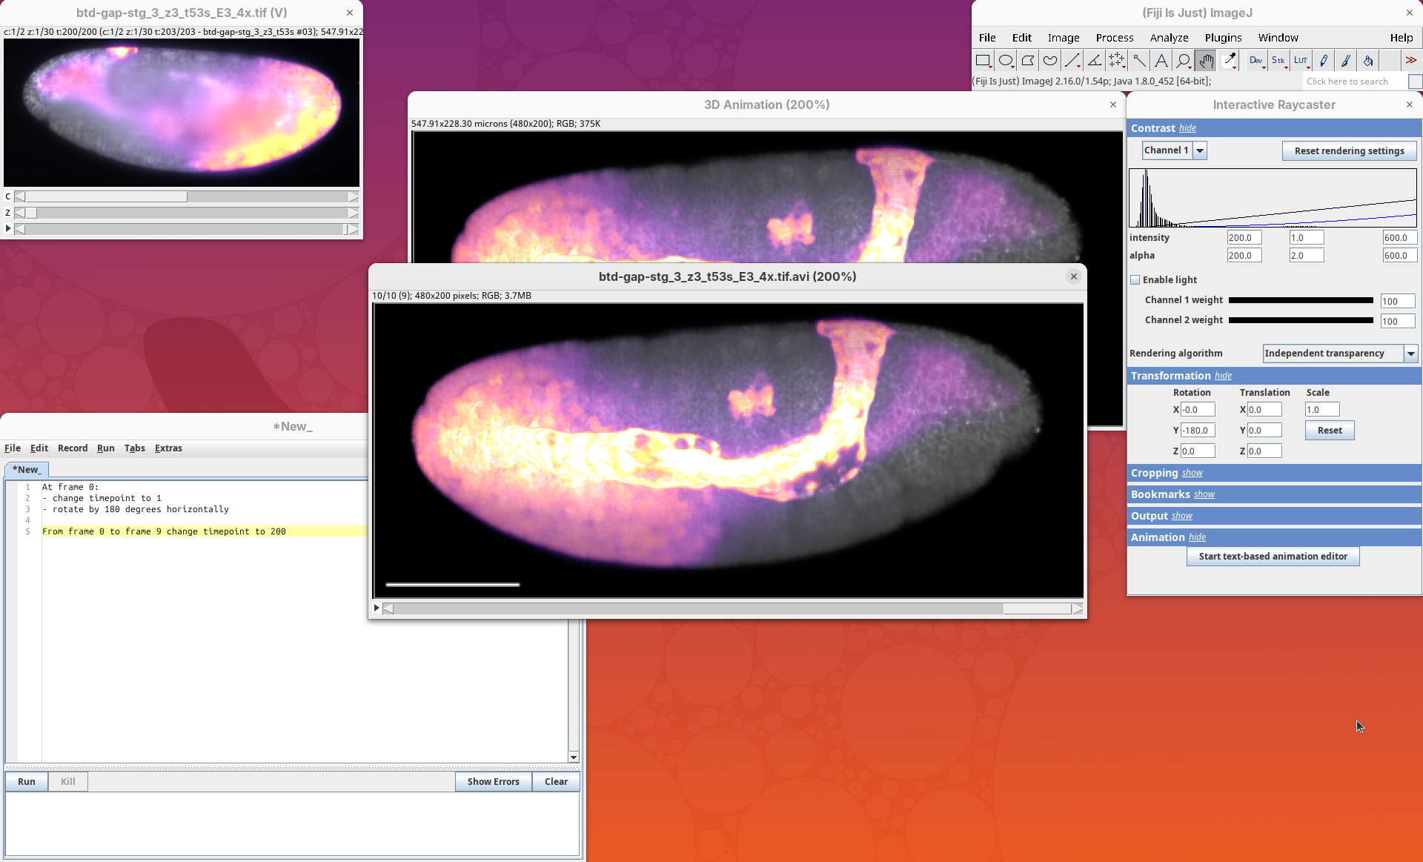Select the Wand tracing tool
This screenshot has height=862, width=1423.
click(1139, 61)
